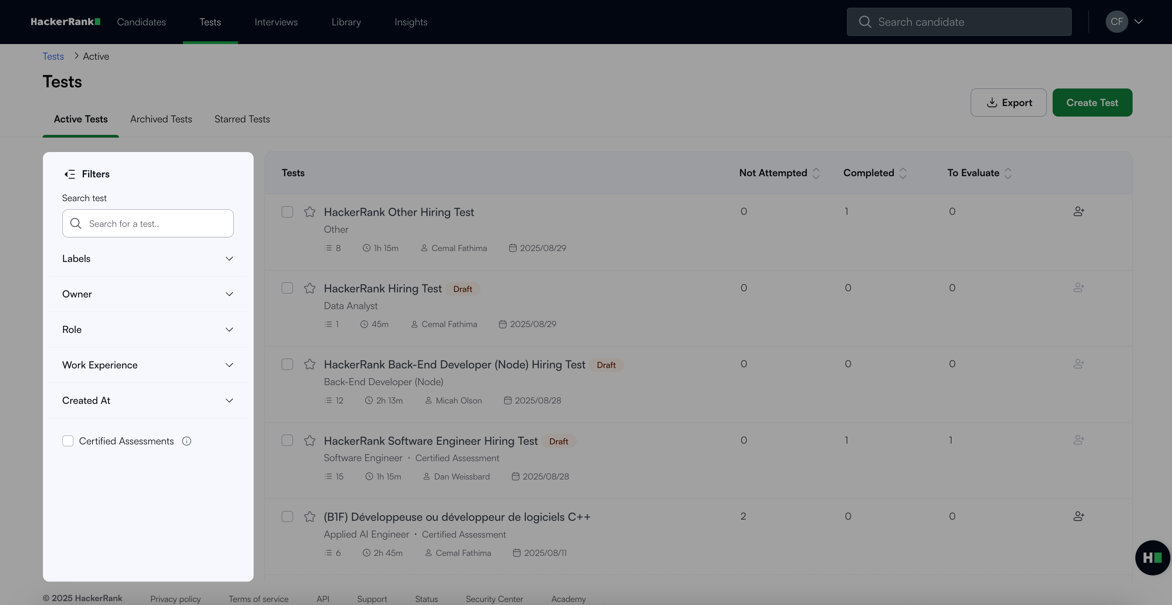Enable Certified Assessments checkbox

68,441
